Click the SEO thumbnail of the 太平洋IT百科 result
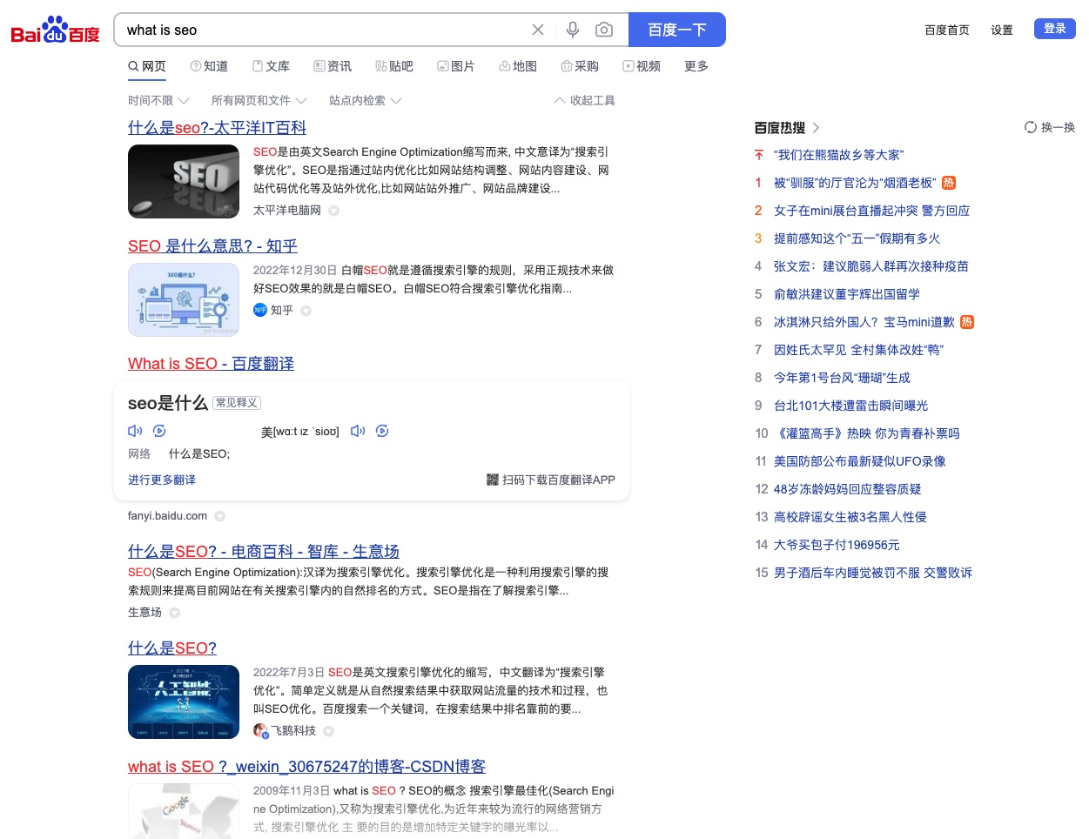The height and width of the screenshot is (839, 1089). [x=184, y=181]
